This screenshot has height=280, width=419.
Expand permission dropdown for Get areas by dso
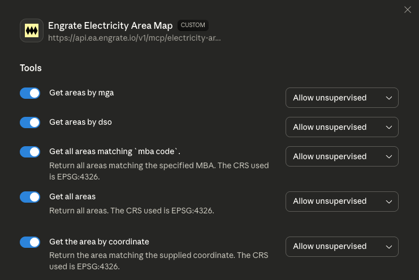click(x=342, y=127)
